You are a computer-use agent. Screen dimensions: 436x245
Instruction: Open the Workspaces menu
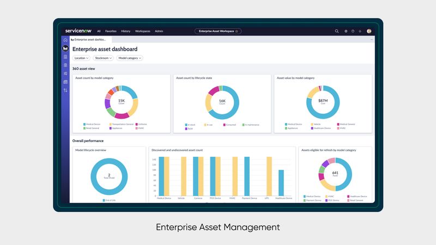point(142,31)
